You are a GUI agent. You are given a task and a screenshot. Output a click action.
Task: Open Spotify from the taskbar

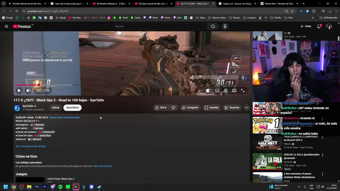point(60,187)
